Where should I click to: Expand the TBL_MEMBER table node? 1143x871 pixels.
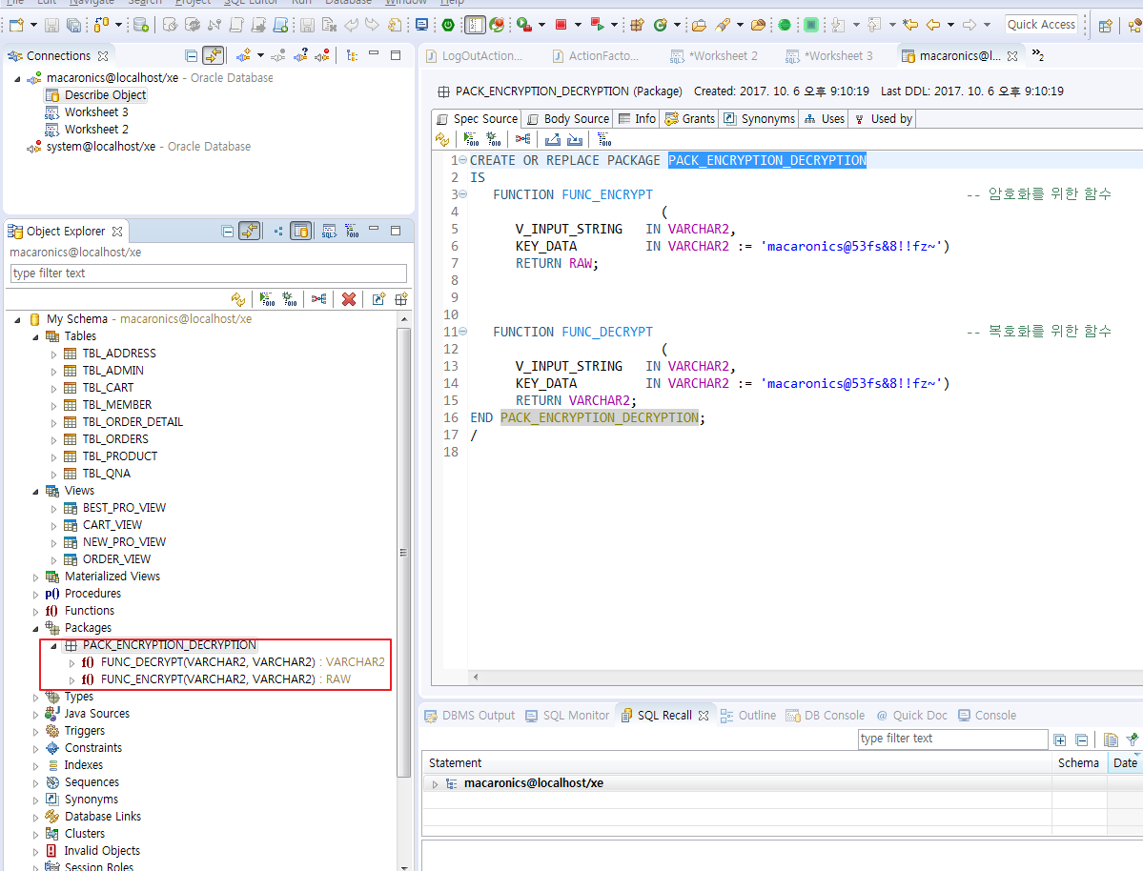tap(54, 405)
